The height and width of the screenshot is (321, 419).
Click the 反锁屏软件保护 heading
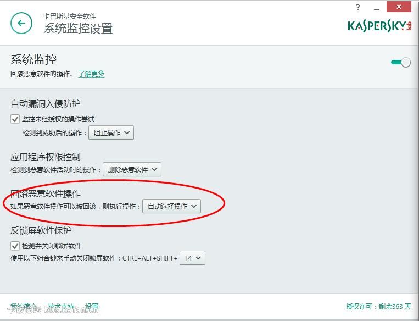(x=41, y=230)
